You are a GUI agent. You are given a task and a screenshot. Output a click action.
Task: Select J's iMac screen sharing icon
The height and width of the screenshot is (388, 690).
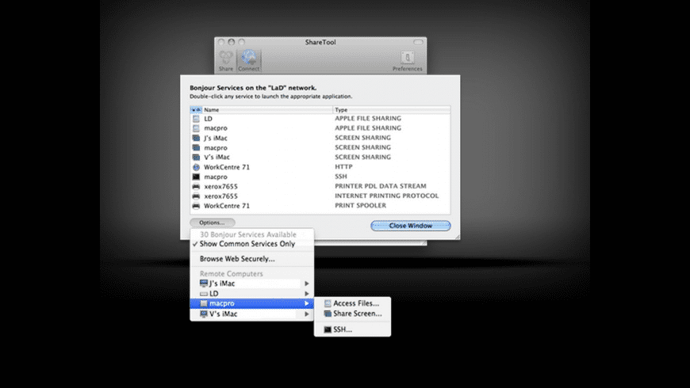coord(196,138)
